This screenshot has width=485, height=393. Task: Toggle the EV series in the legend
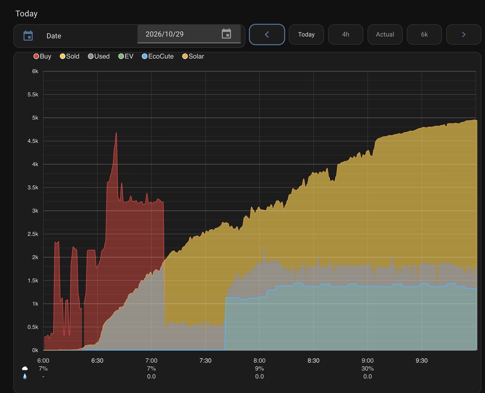126,57
